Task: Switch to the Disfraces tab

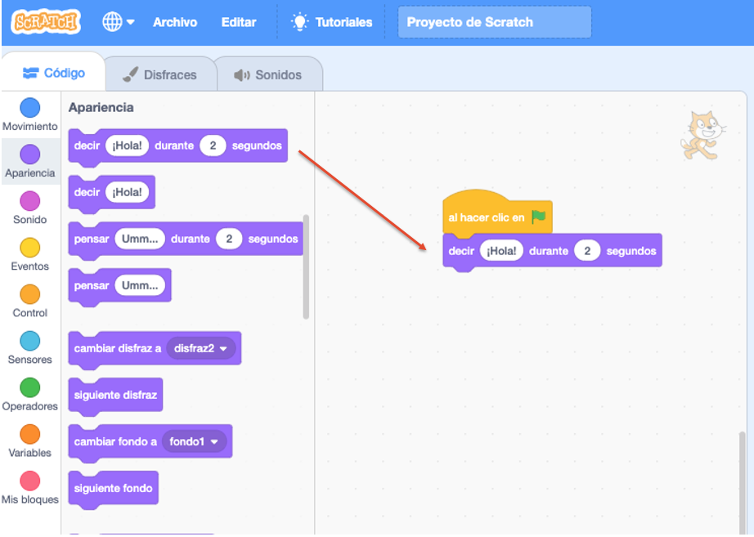Action: tap(160, 74)
